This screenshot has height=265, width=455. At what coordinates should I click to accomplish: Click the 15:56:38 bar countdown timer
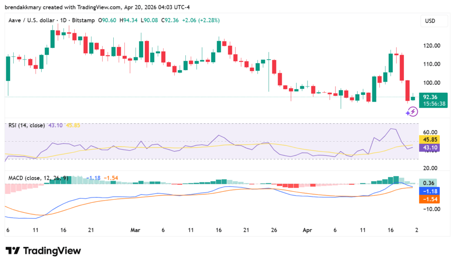tap(434, 103)
